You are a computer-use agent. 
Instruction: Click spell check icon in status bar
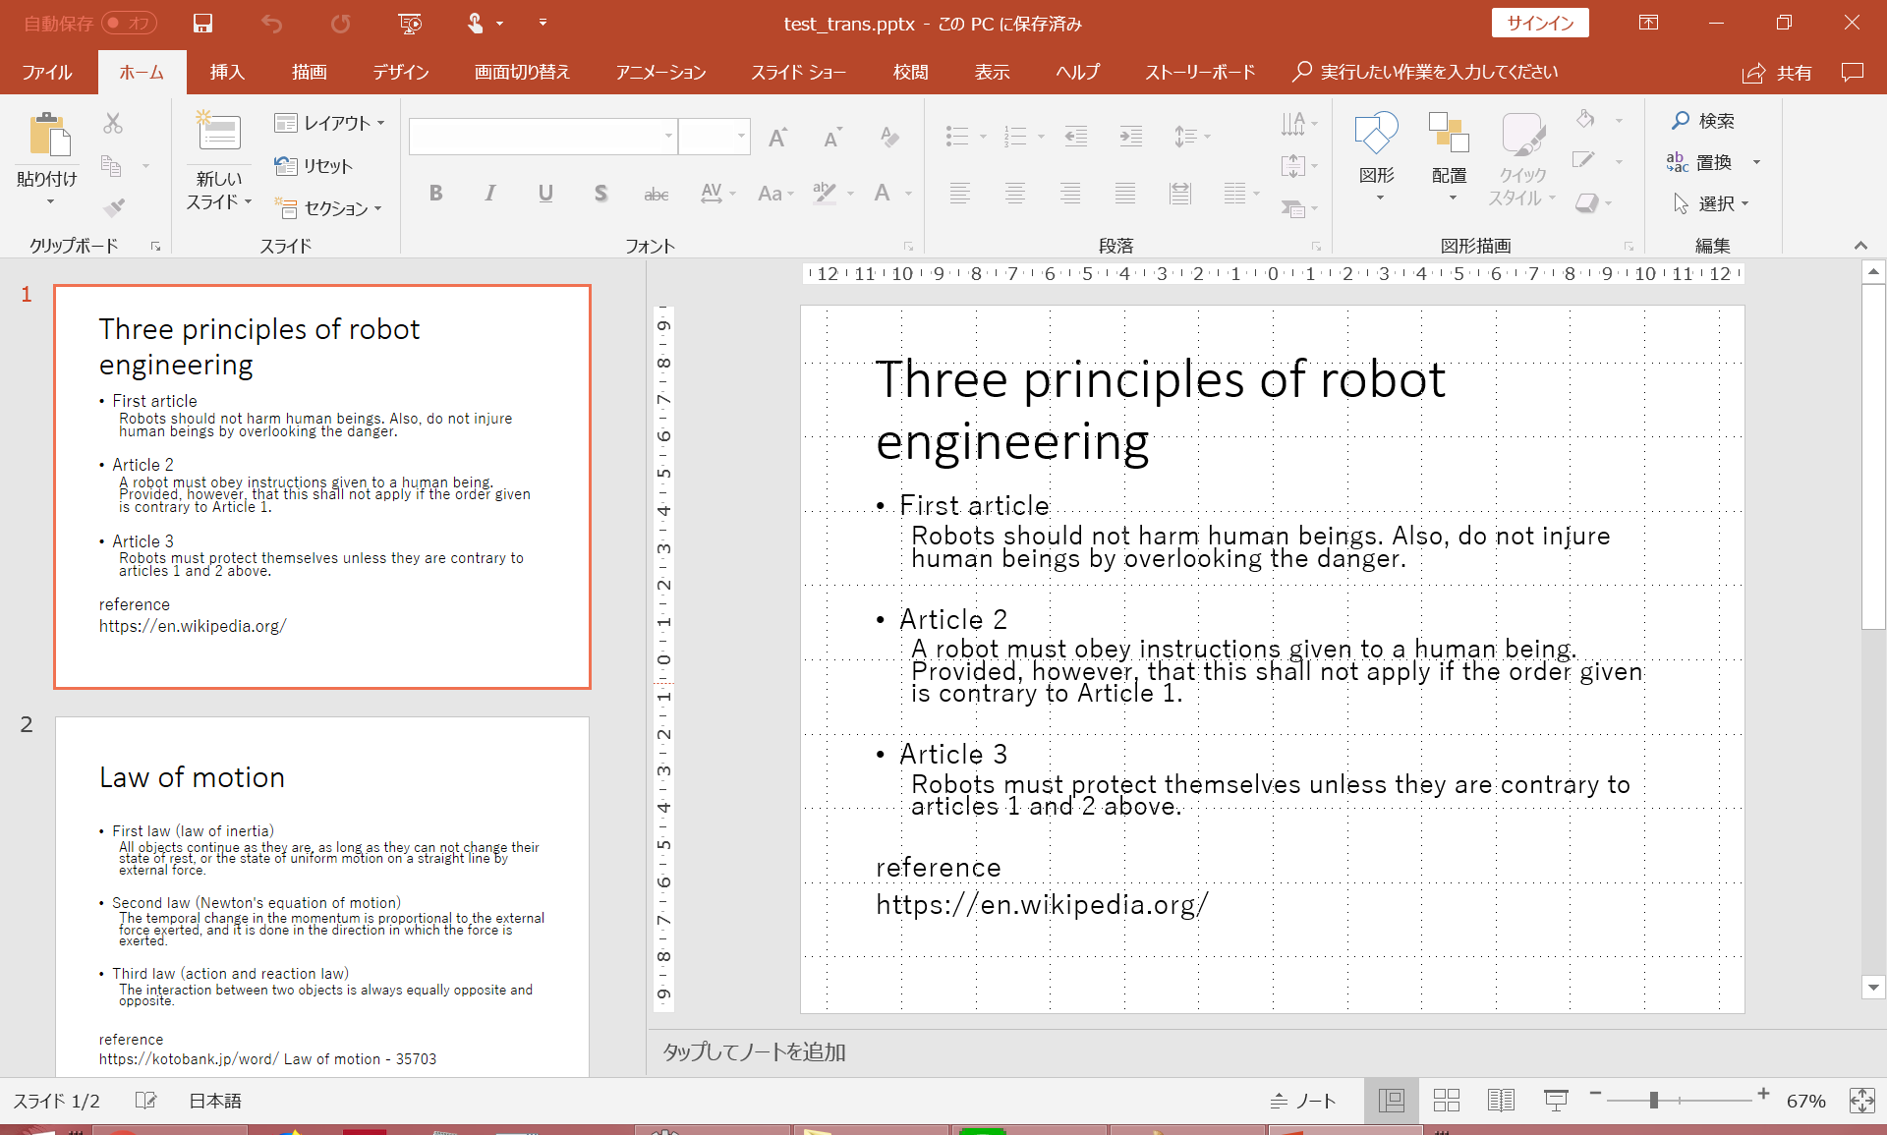(x=145, y=1101)
